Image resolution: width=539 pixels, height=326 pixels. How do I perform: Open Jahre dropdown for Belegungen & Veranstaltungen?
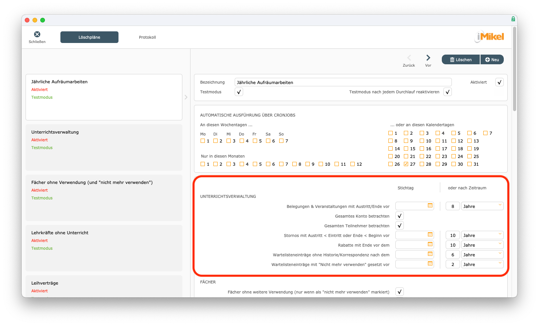[482, 206]
